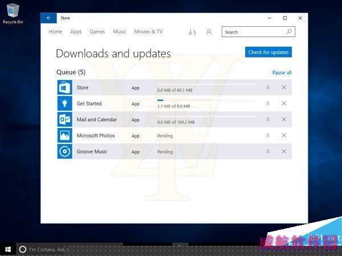Pause the Microsoft Photos download

point(268,135)
